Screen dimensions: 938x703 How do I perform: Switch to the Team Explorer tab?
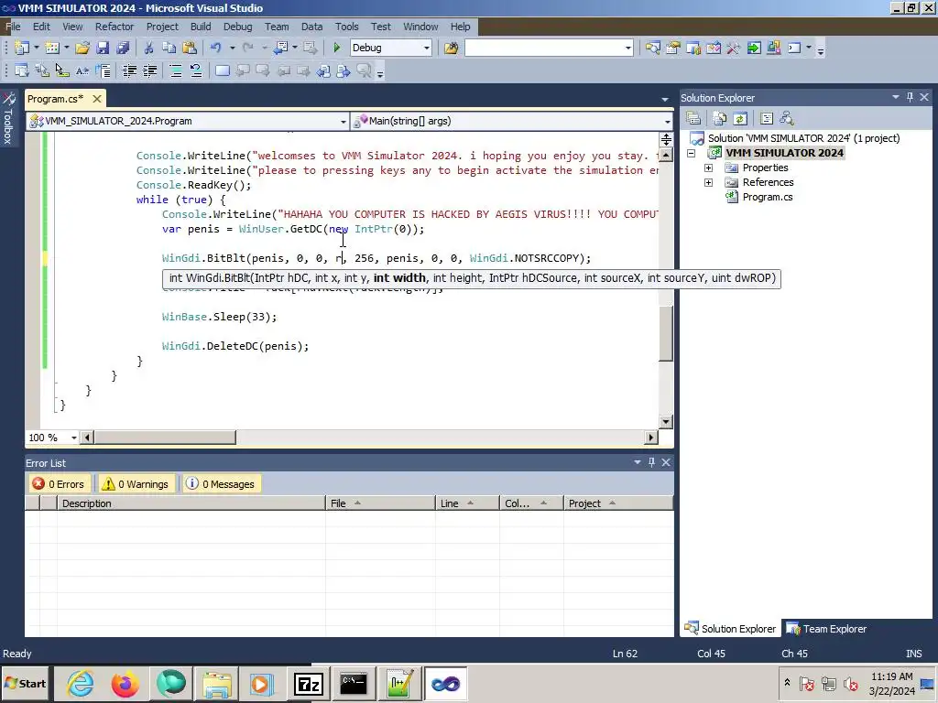tap(826, 629)
